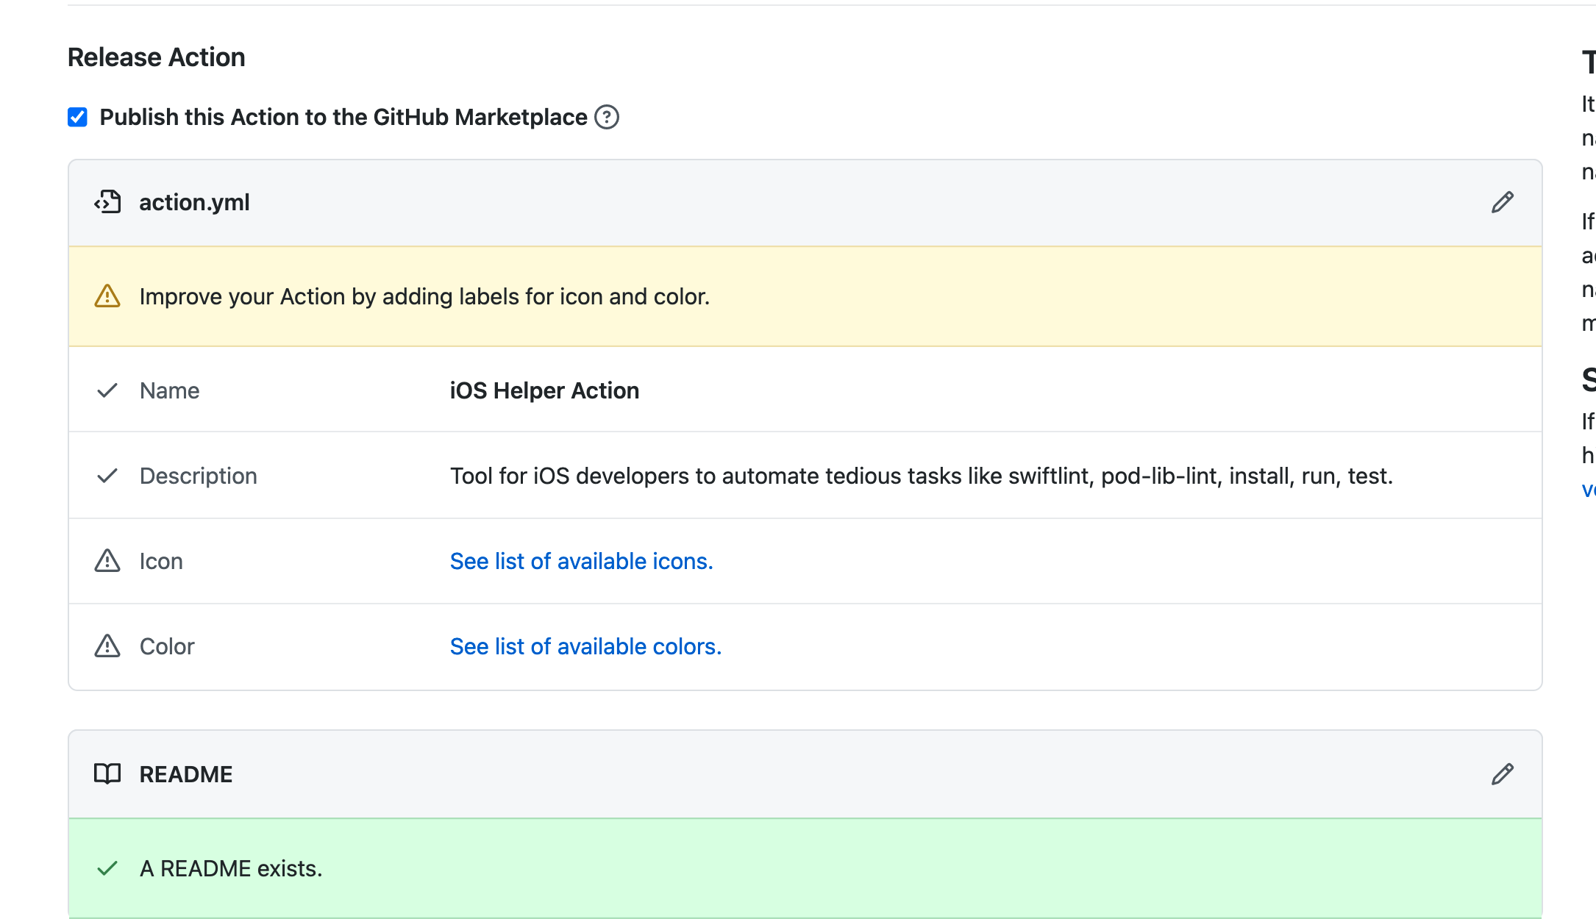
Task: Click the action.yml file code icon
Action: point(107,202)
